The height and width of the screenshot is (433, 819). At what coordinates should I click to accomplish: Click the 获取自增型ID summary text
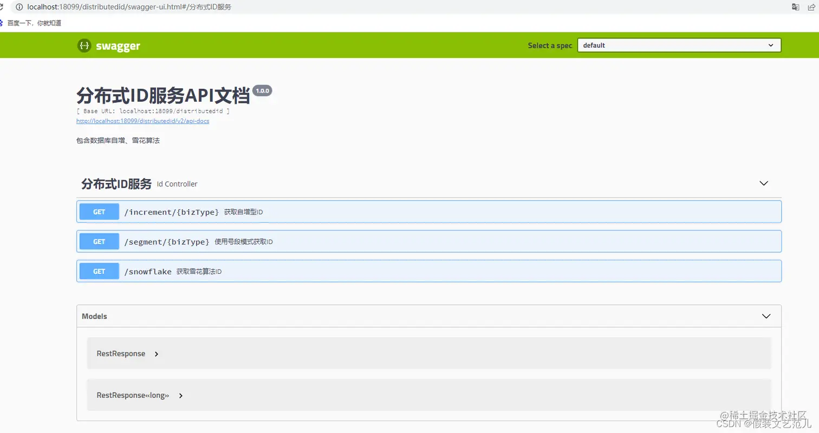(x=243, y=212)
